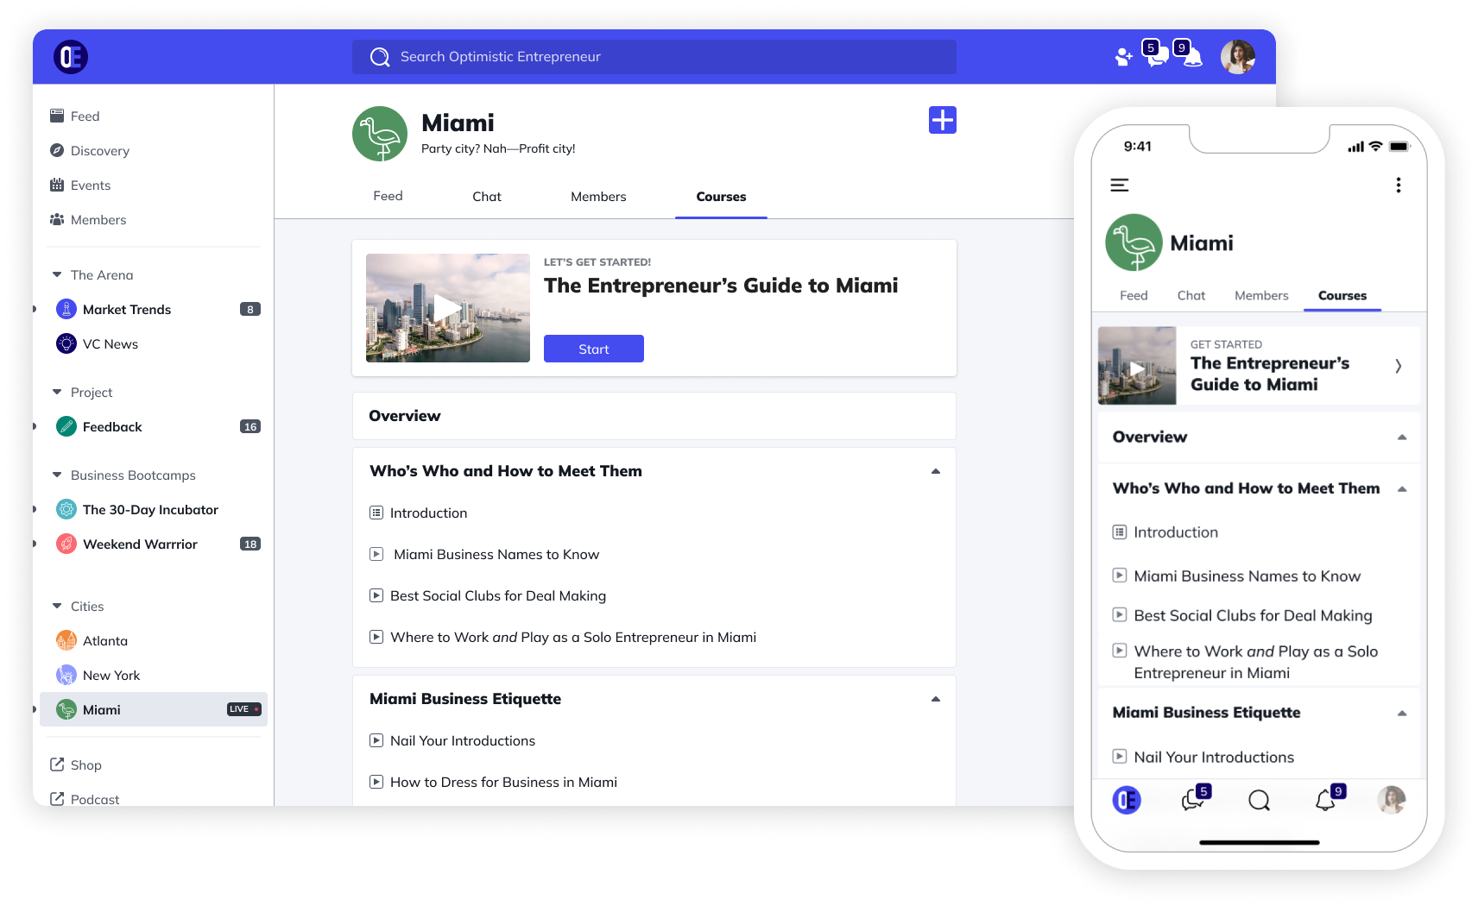Open the three-dot options menu on phone
Viewport: 1478px width, 906px height.
[1399, 185]
